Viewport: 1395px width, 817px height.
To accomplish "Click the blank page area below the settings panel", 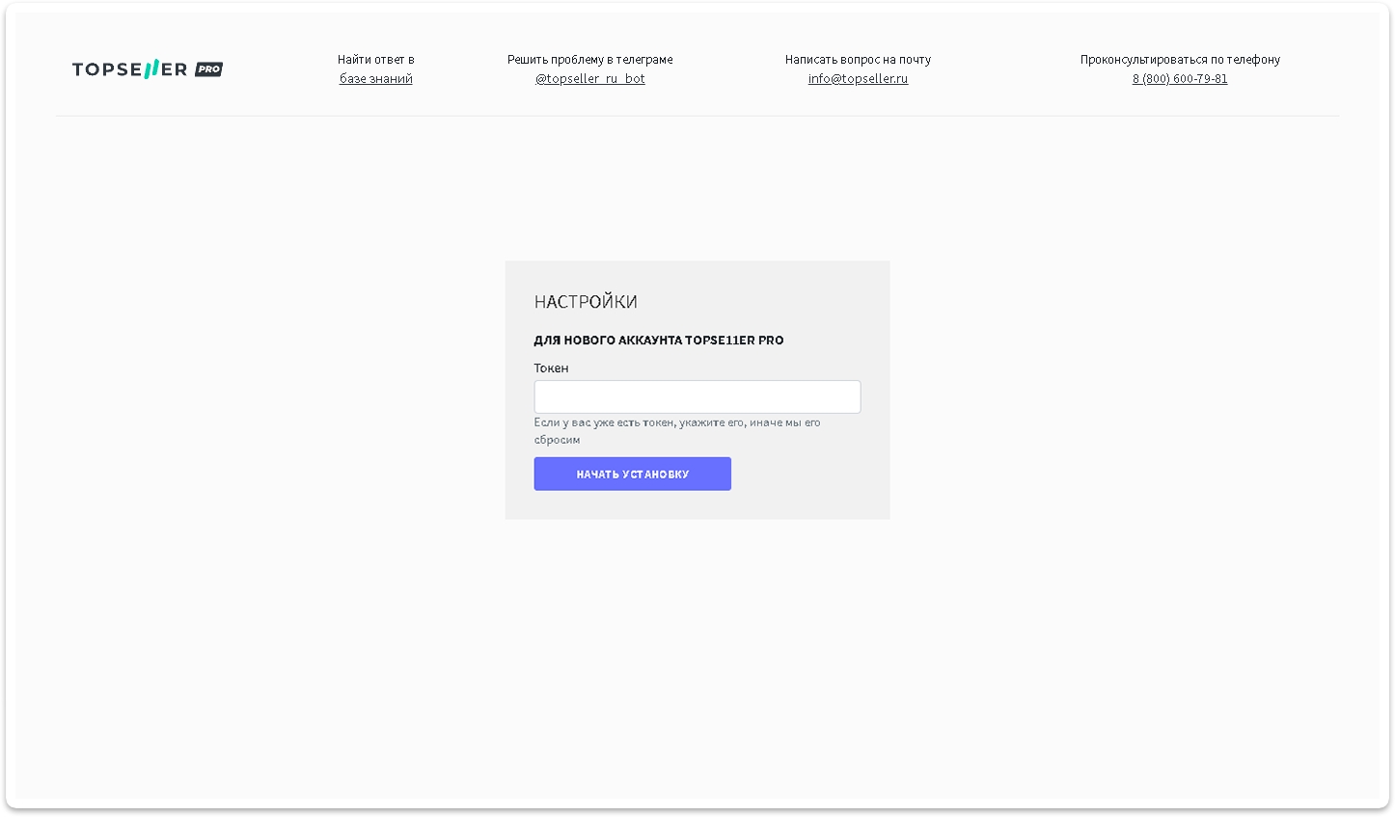I will (697, 656).
